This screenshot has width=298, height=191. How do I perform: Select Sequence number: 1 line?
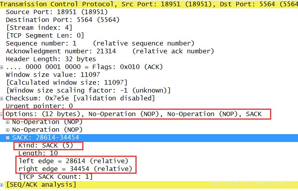point(100,44)
